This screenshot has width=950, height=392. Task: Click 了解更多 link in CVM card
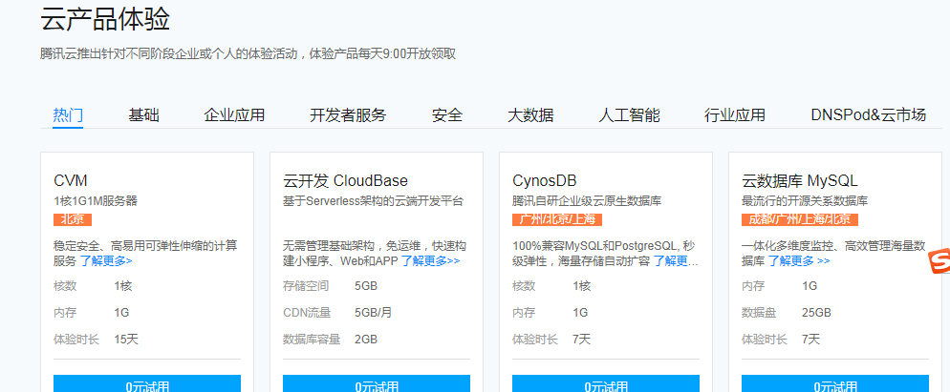[x=106, y=261]
